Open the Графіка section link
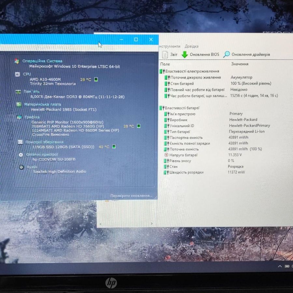The height and width of the screenshot is (293, 293). click(32, 117)
